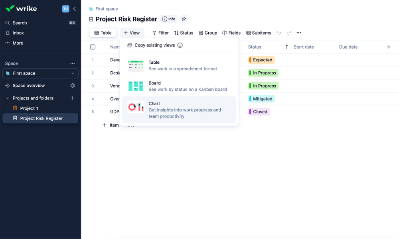
Task: Select the Chart view option
Action: [x=179, y=110]
